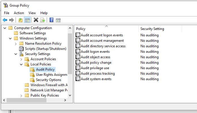Select the Audit object access policy
Image resolution: width=197 pixels, height=113 pixels.
coord(95,57)
